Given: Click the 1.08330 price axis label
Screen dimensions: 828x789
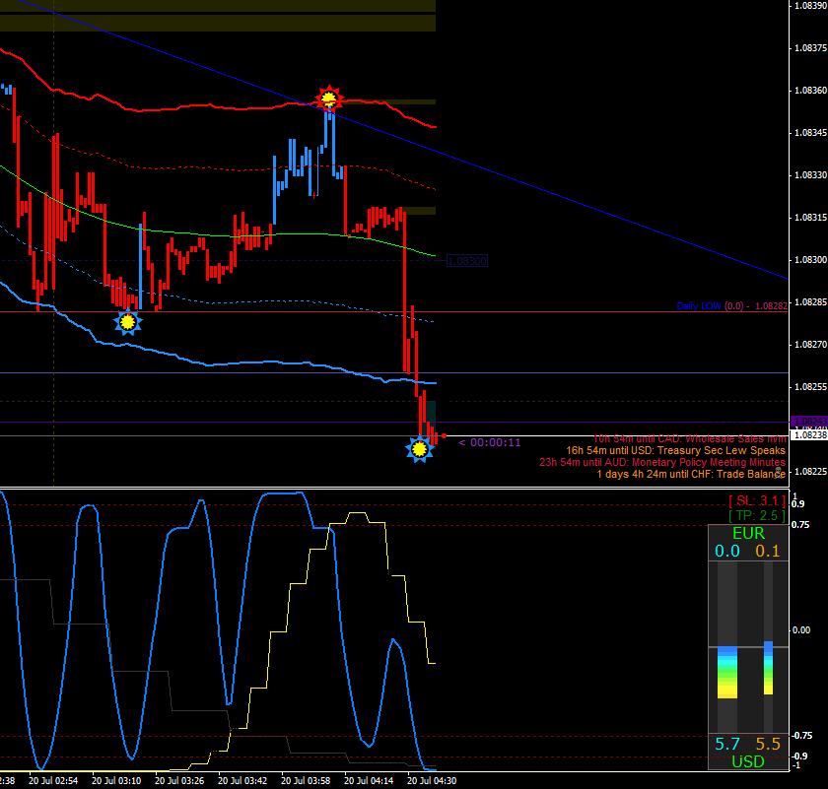Looking at the screenshot, I should [810, 174].
